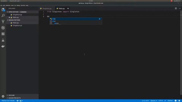Click the Ln 3, Col 3 cursor position
This screenshot has width=182, height=102.
click(x=145, y=101)
